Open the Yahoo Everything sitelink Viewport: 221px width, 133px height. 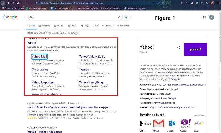pyautogui.click(x=91, y=82)
